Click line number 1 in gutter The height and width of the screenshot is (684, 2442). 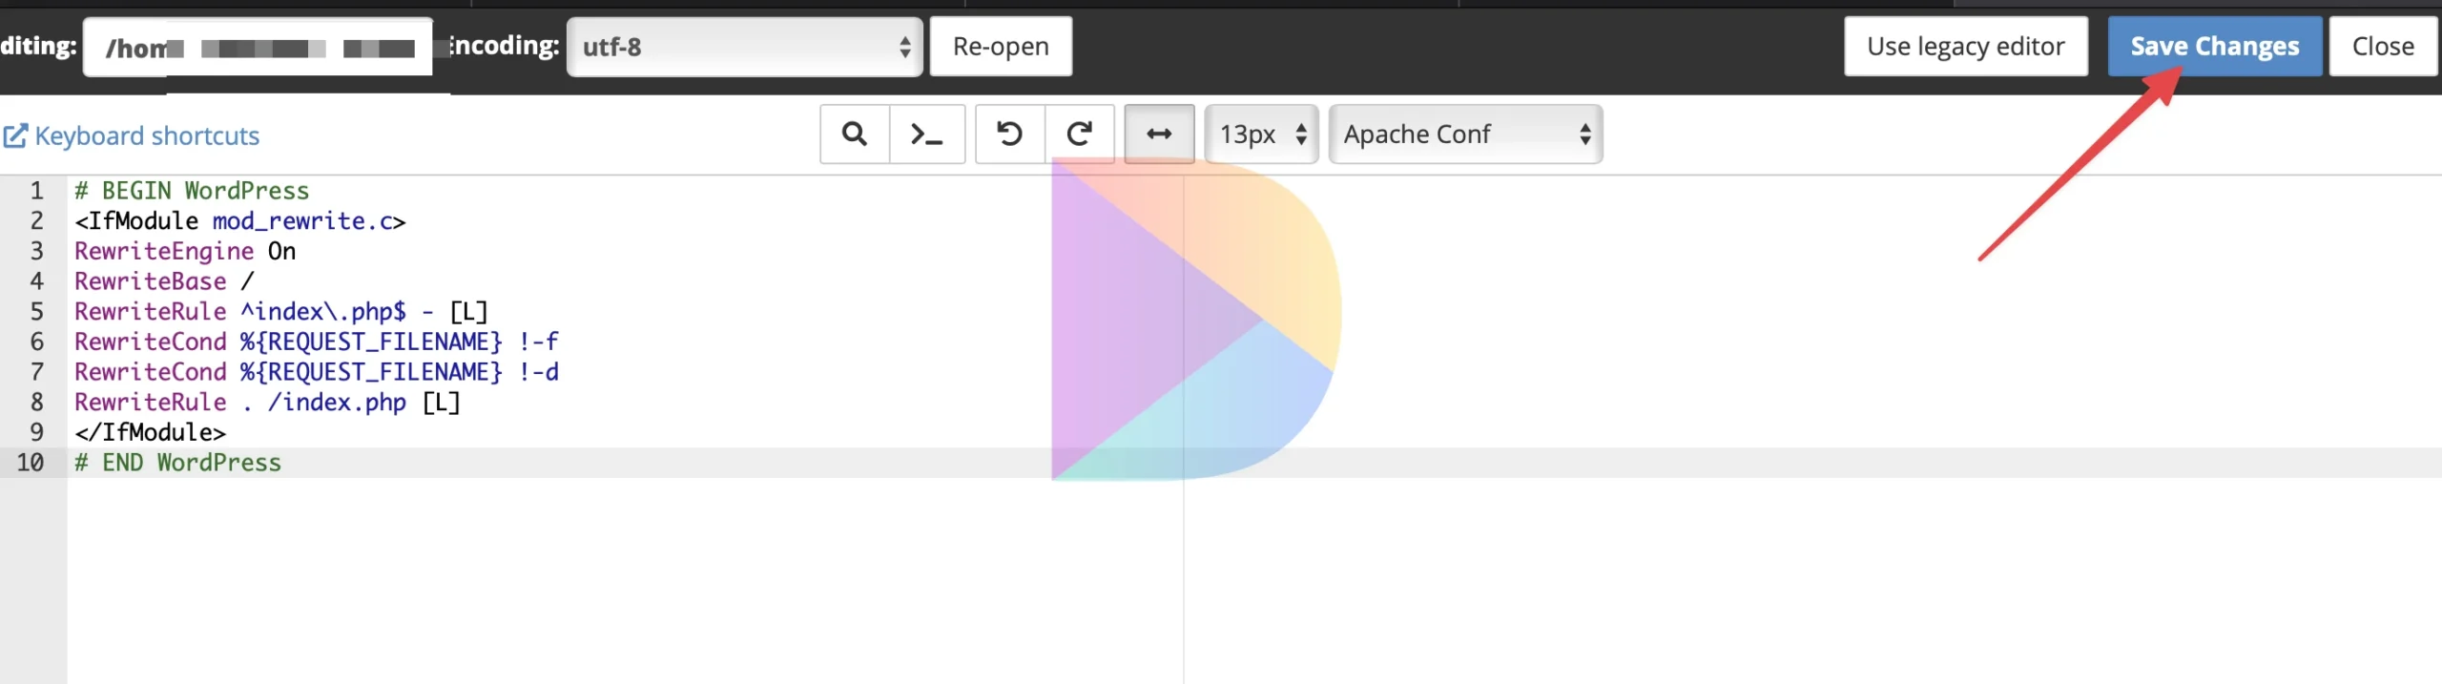[37, 191]
